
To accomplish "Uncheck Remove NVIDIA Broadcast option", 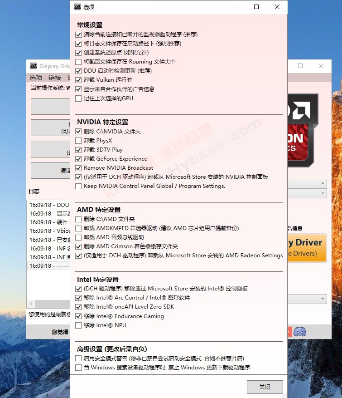I will 78,168.
